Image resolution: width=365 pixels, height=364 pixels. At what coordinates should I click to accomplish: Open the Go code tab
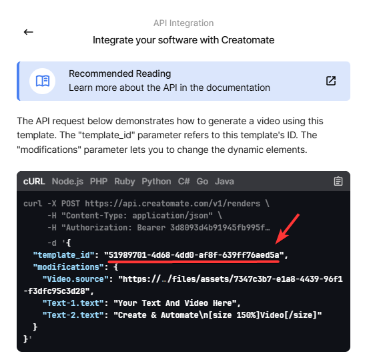[202, 181]
